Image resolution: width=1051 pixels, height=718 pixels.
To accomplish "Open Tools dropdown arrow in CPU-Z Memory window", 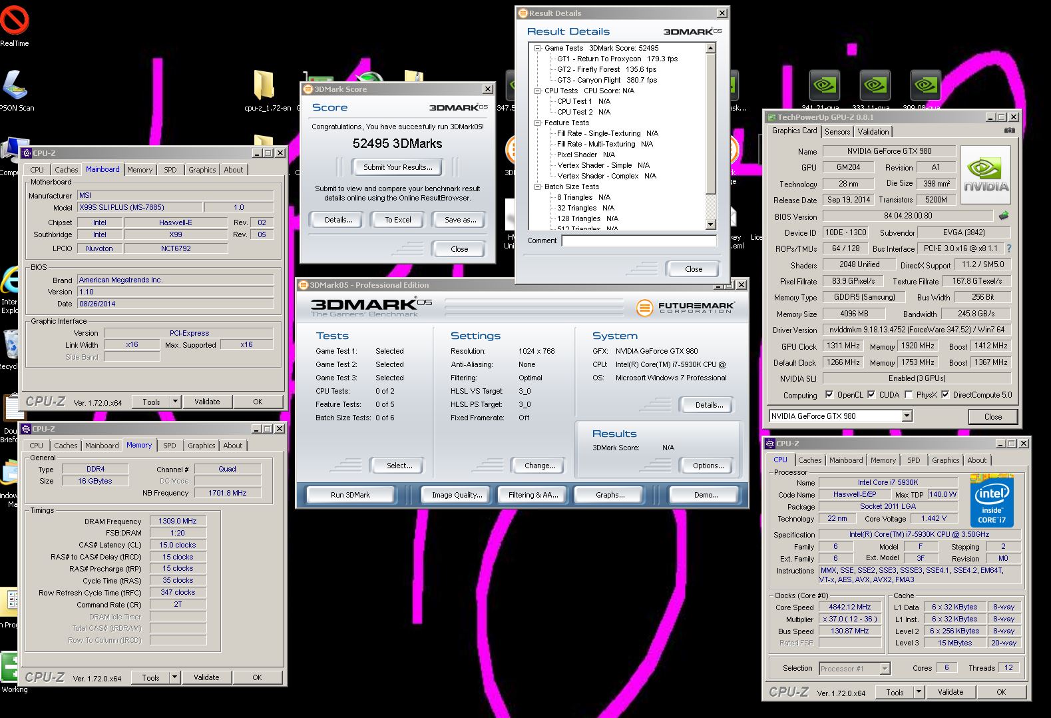I will coord(174,677).
